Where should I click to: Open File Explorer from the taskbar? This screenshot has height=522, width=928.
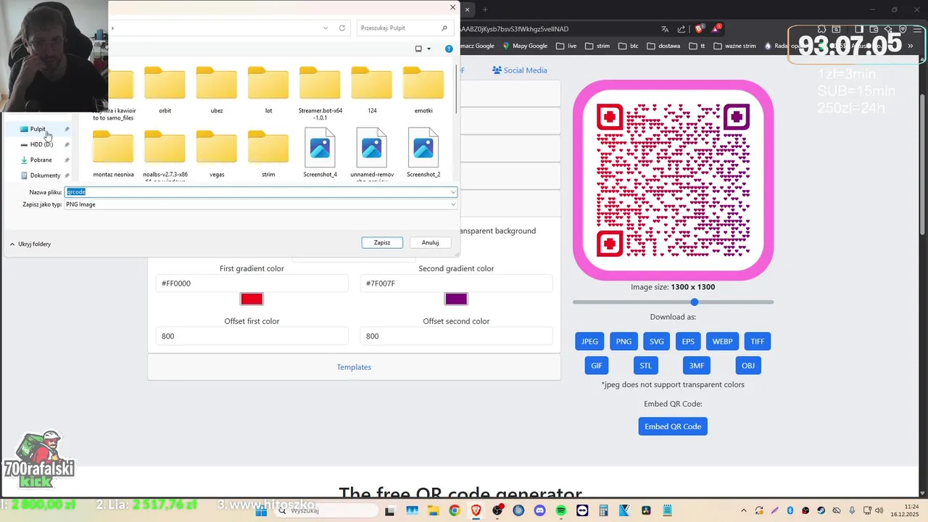pyautogui.click(x=433, y=510)
